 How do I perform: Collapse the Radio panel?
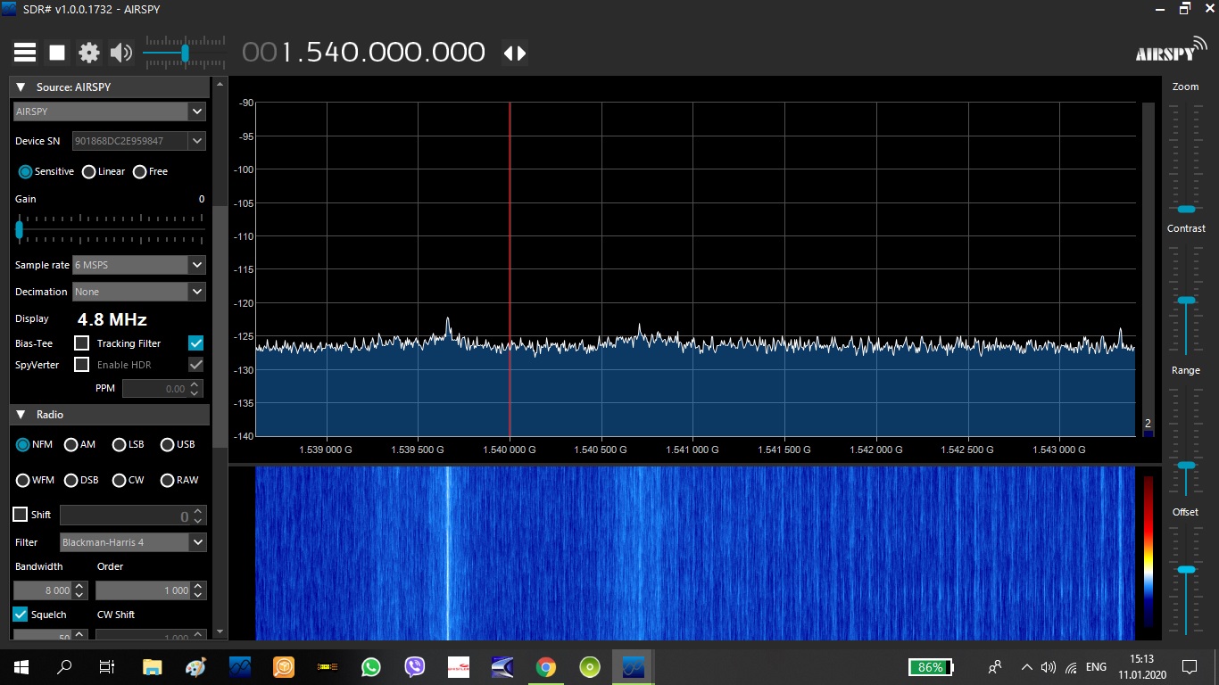point(21,415)
